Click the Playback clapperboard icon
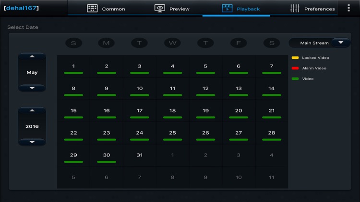Image resolution: width=360 pixels, height=202 pixels. (227, 9)
